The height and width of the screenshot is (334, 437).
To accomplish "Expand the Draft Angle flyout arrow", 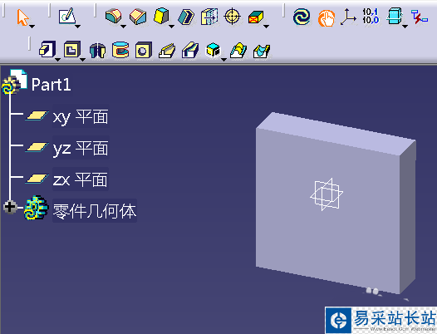I will point(172,27).
